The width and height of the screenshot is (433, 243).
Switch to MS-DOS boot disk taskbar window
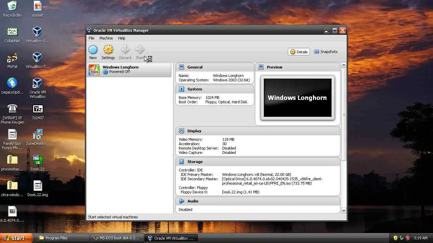click(x=117, y=238)
